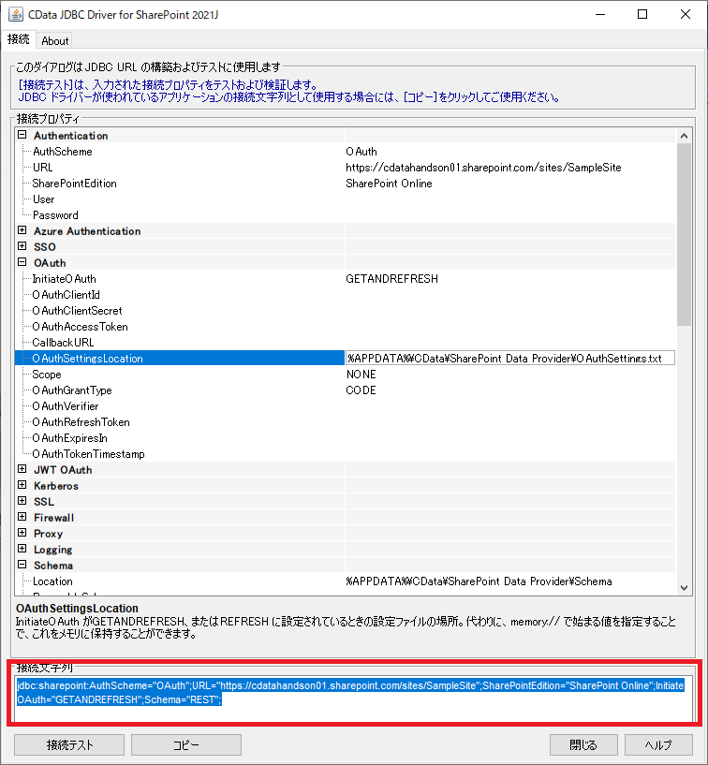This screenshot has height=765, width=708.
Task: Click the Schema Location path value
Action: coord(479,581)
